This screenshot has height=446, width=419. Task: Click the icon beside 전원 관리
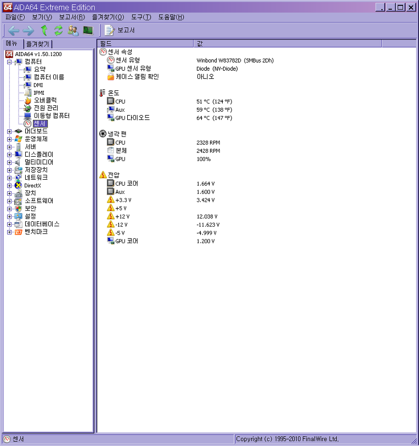click(x=27, y=108)
